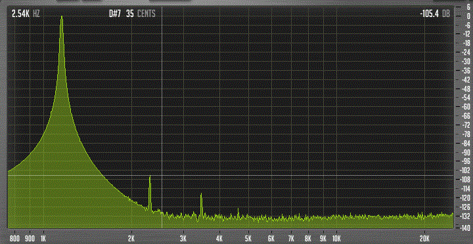473x244 pixels.
Task: Click the 20K frequency axis label
Action: tap(425, 239)
